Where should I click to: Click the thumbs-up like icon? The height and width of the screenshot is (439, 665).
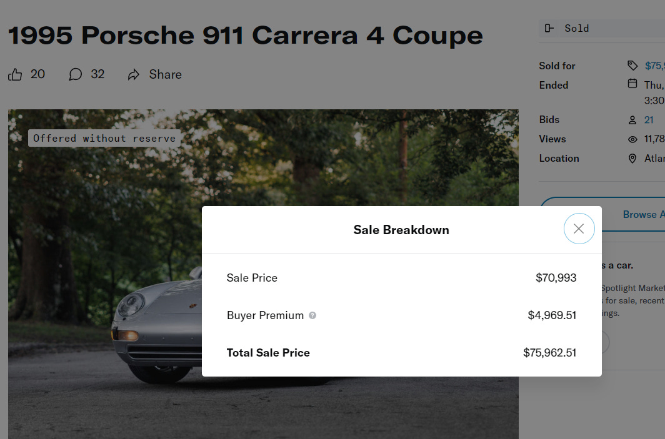point(15,74)
